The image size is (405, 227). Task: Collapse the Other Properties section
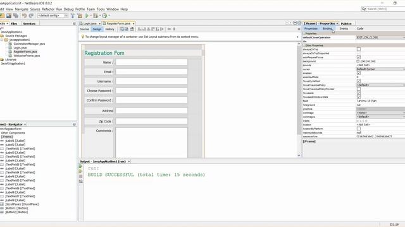[x=304, y=45]
